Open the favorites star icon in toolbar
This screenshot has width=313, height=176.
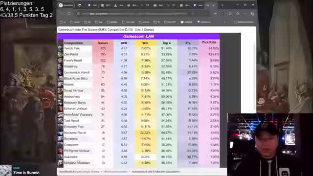coord(238,14)
